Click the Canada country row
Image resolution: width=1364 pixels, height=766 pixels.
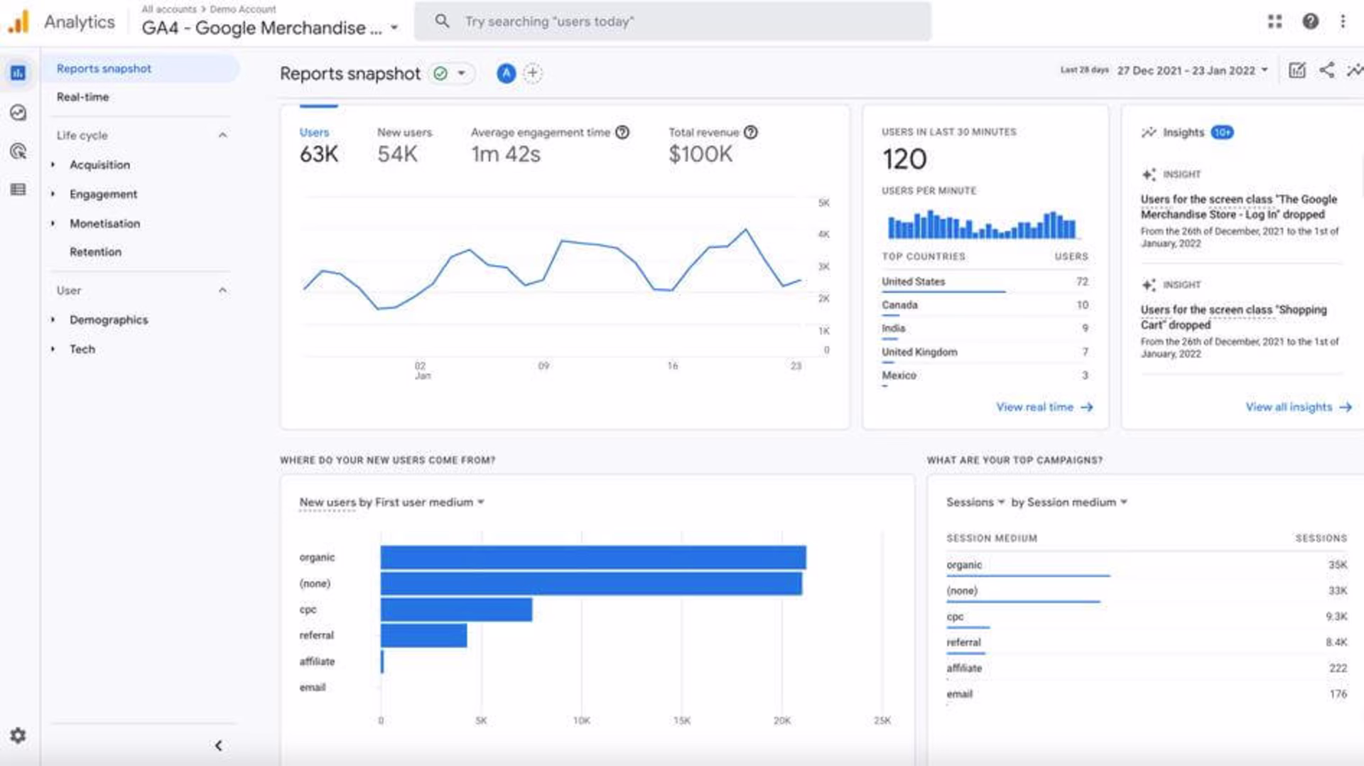985,306
